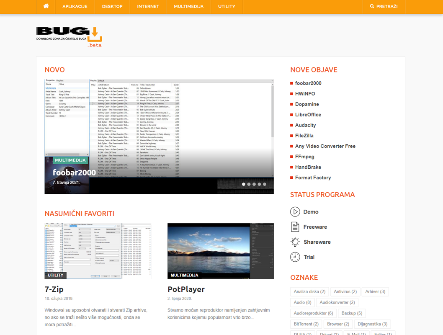The image size is (443, 335).
Task: Click the Trial clock icon
Action: click(295, 257)
